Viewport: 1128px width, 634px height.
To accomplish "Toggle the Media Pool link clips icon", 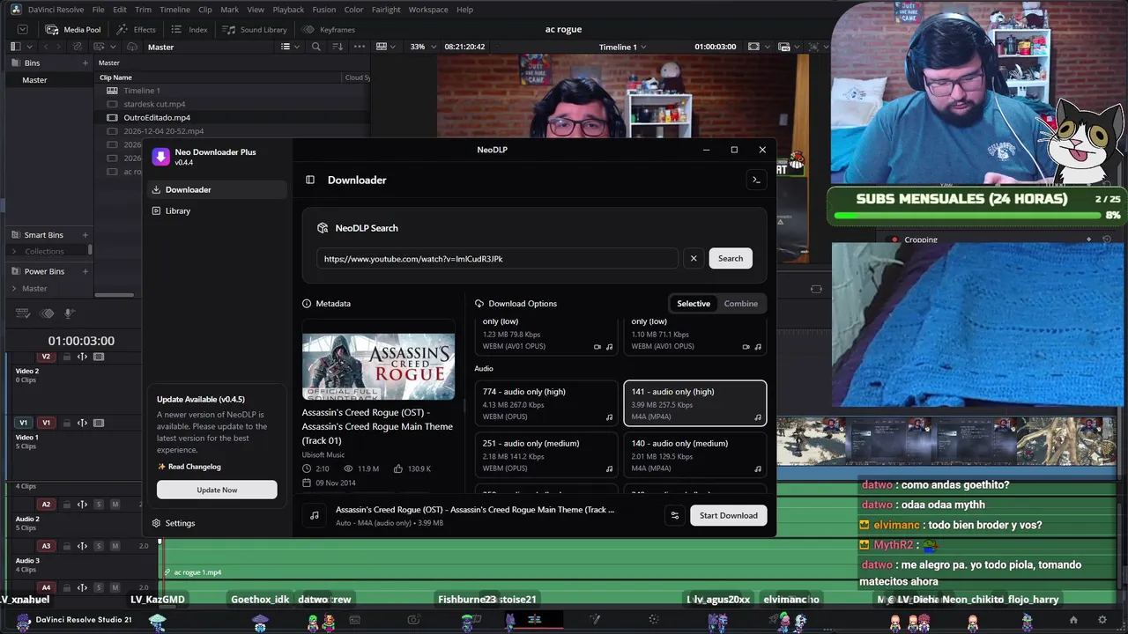I will tap(78, 47).
